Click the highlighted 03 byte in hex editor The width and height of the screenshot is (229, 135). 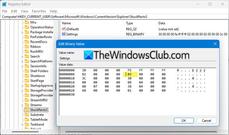[130, 74]
